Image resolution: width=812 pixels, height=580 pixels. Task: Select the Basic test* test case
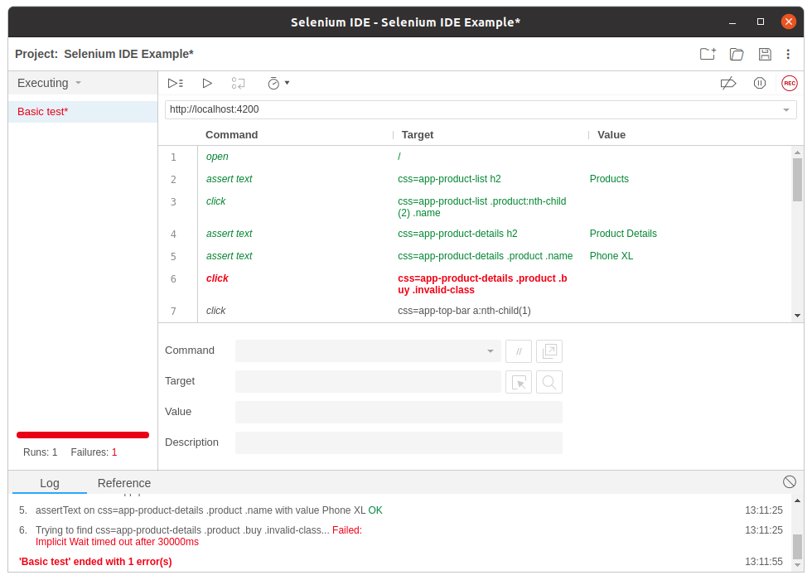coord(43,112)
